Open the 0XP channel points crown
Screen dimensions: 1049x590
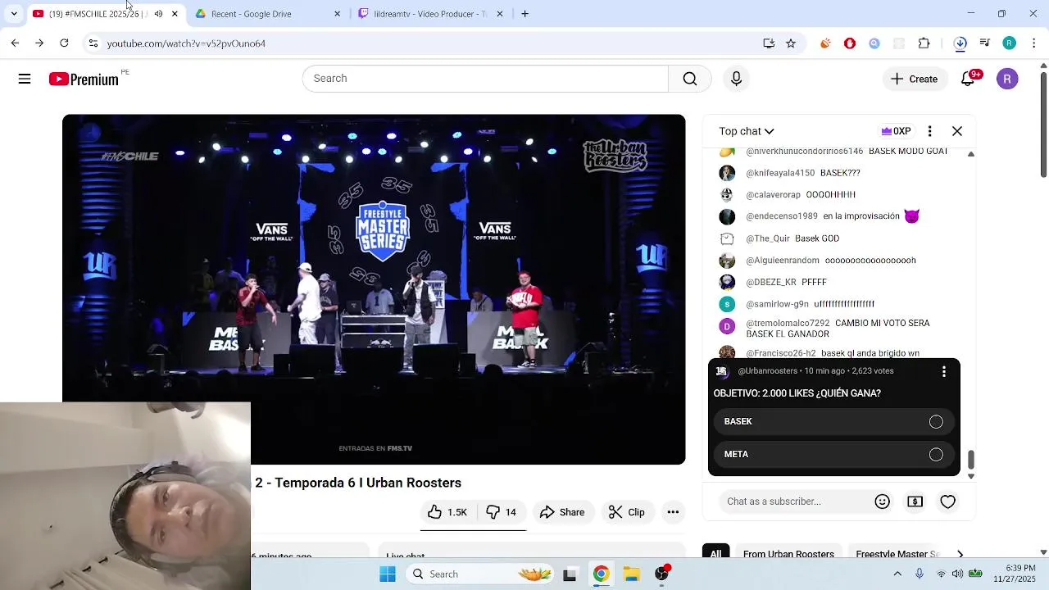click(x=896, y=131)
